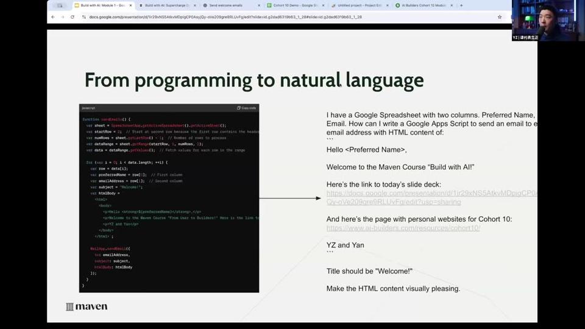This screenshot has height=329, width=585.
Task: Open a new browser tab with the plus button
Action: click(461, 5)
